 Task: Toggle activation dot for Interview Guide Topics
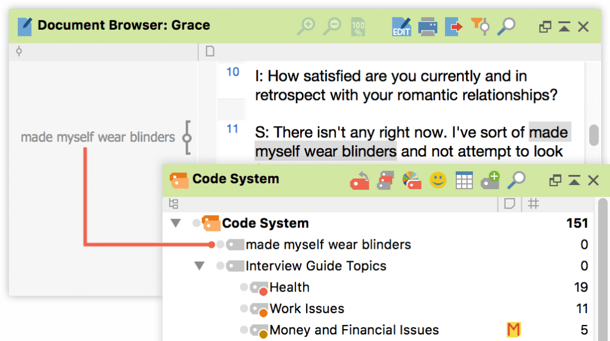pyautogui.click(x=220, y=266)
